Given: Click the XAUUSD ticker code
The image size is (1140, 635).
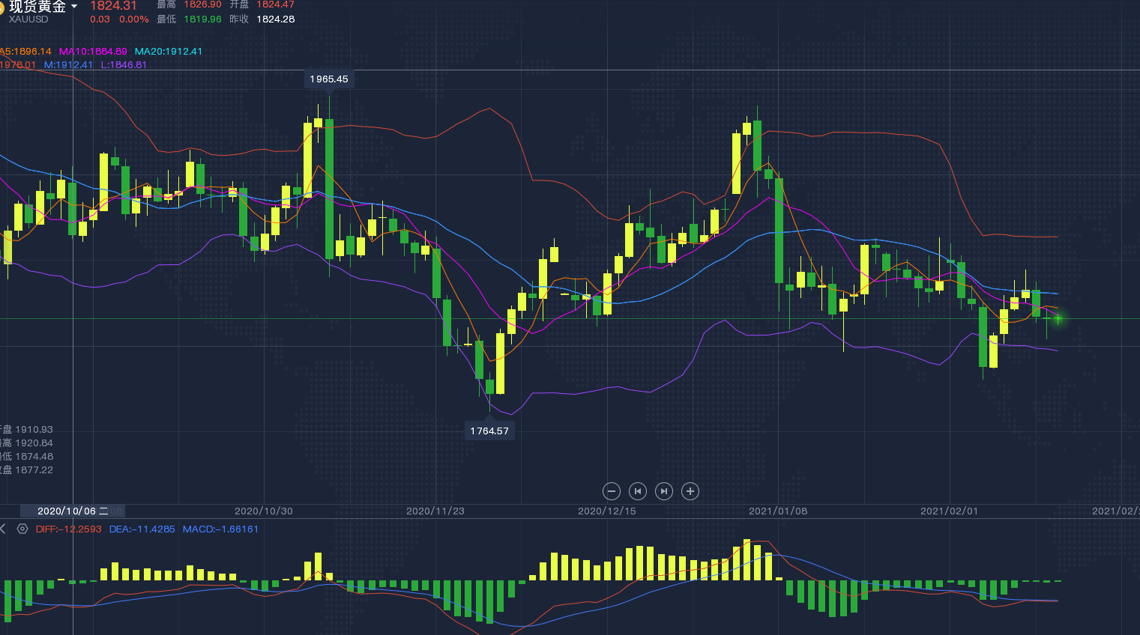Looking at the screenshot, I should click(28, 19).
